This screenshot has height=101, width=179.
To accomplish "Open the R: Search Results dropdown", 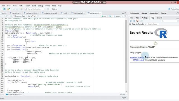I will [x=137, y=24].
